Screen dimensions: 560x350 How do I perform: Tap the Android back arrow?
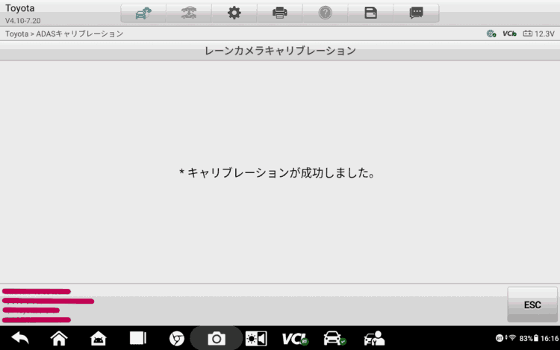[x=20, y=338]
